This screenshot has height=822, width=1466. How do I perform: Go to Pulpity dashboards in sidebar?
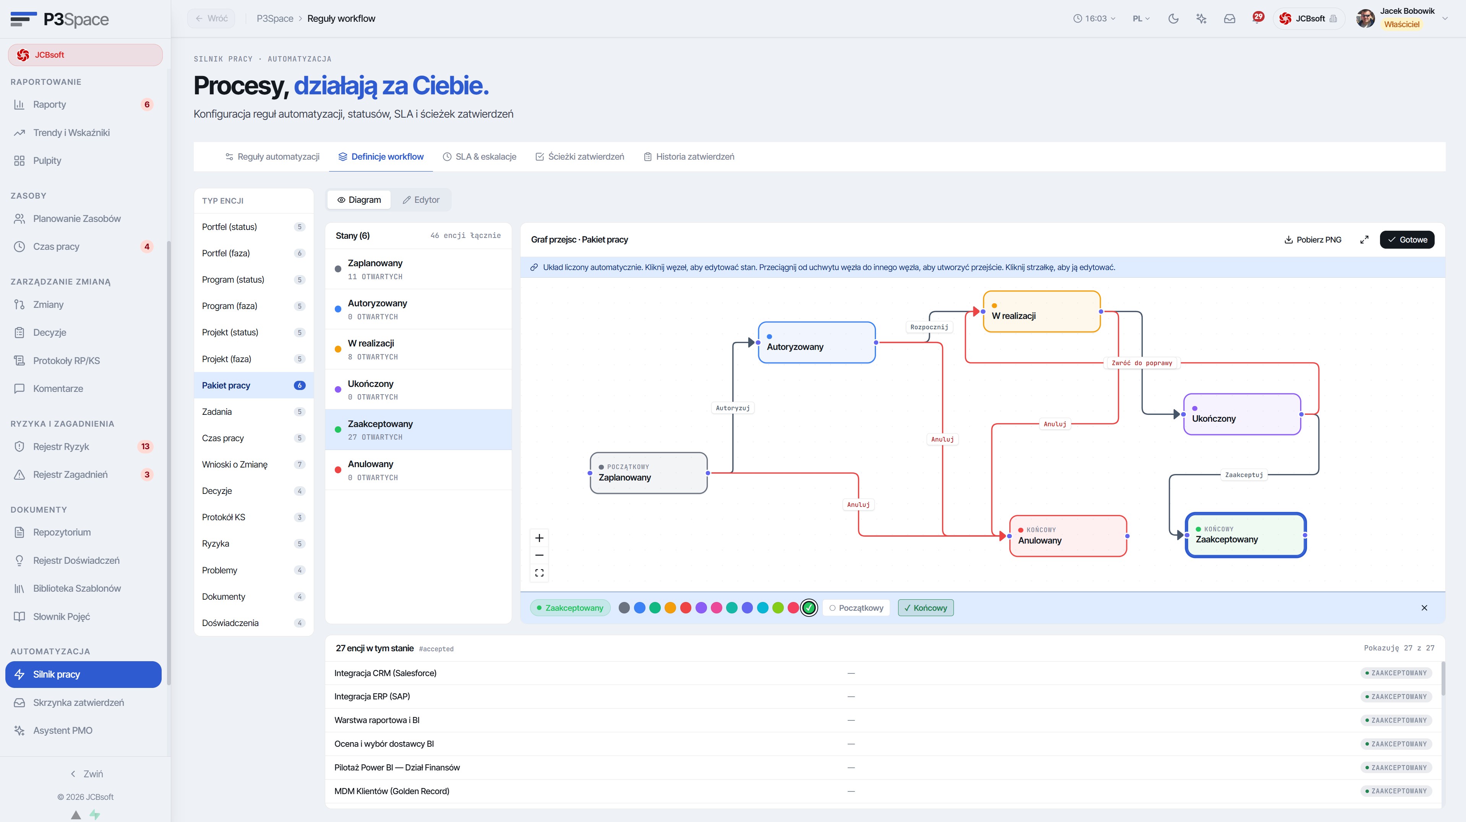(84, 161)
